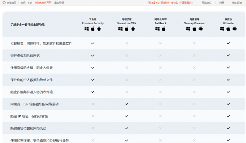Click the 0张优惠券可用 coupon link
The image size is (246, 143).
point(43,3)
